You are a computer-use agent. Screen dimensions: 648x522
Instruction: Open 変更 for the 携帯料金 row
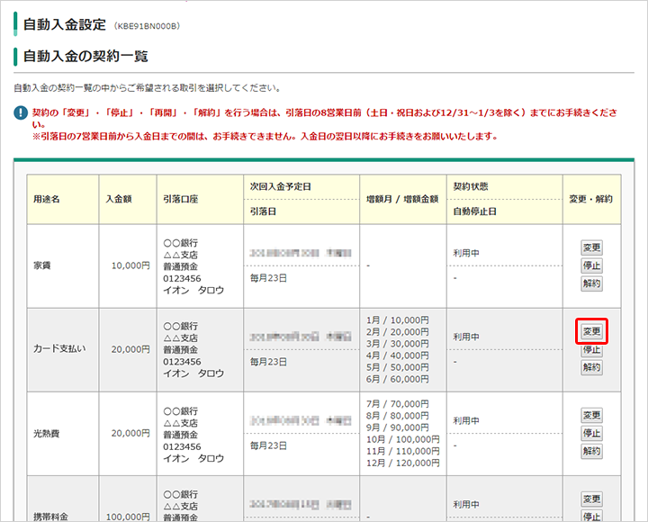(591, 499)
